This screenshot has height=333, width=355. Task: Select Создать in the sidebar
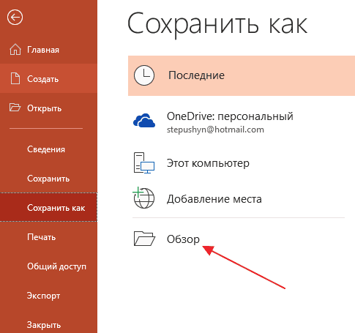pyautogui.click(x=48, y=78)
